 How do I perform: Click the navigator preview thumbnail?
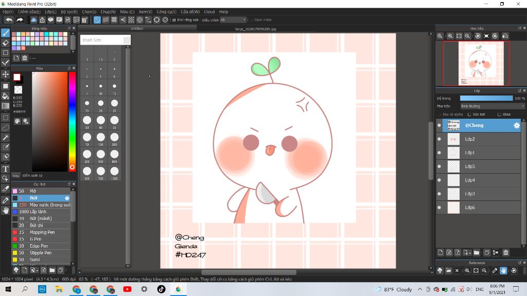[x=476, y=63]
